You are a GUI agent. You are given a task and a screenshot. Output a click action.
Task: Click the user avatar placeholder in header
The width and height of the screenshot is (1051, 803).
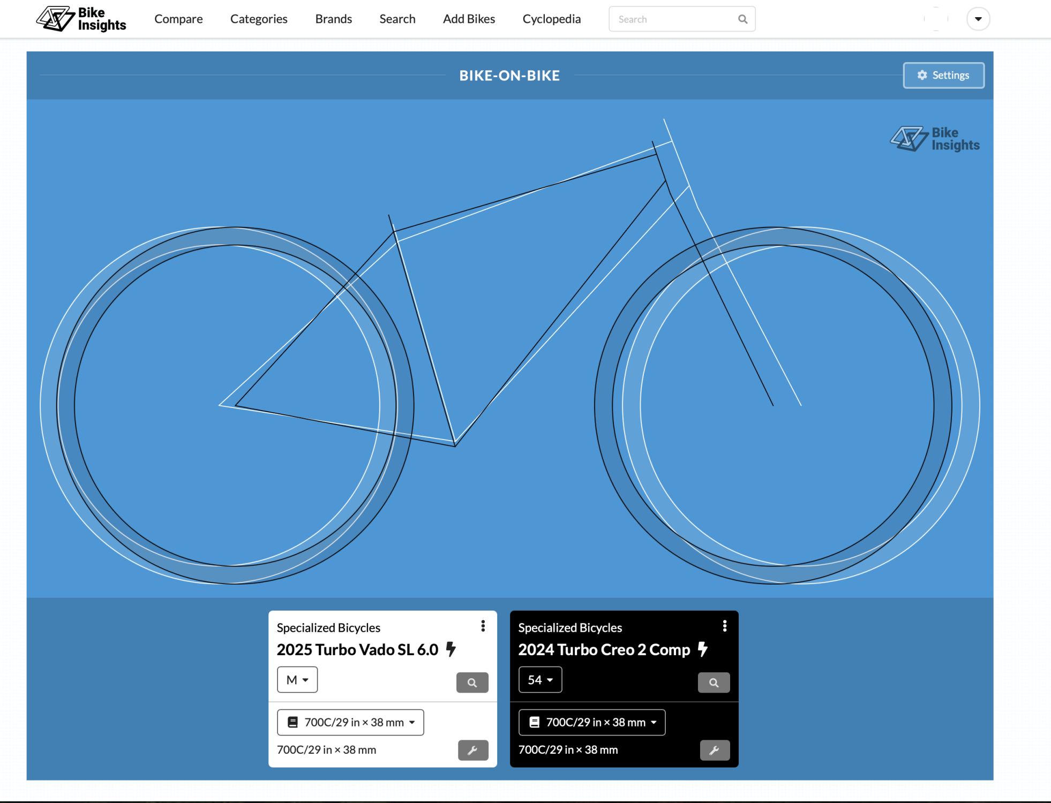(x=936, y=19)
